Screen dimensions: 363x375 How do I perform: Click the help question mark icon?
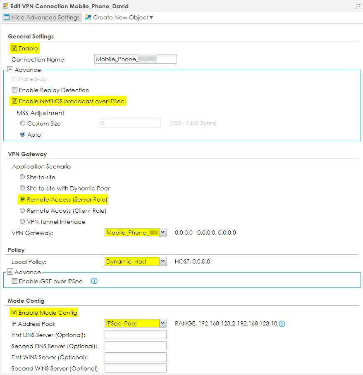[x=358, y=6]
